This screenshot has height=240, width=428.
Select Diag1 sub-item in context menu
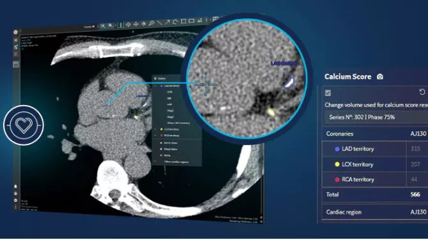click(x=170, y=111)
